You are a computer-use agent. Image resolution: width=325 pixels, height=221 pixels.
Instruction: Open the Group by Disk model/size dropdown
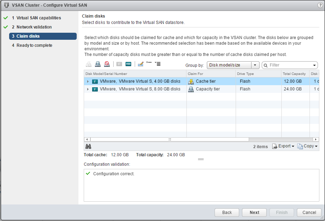coord(233,65)
